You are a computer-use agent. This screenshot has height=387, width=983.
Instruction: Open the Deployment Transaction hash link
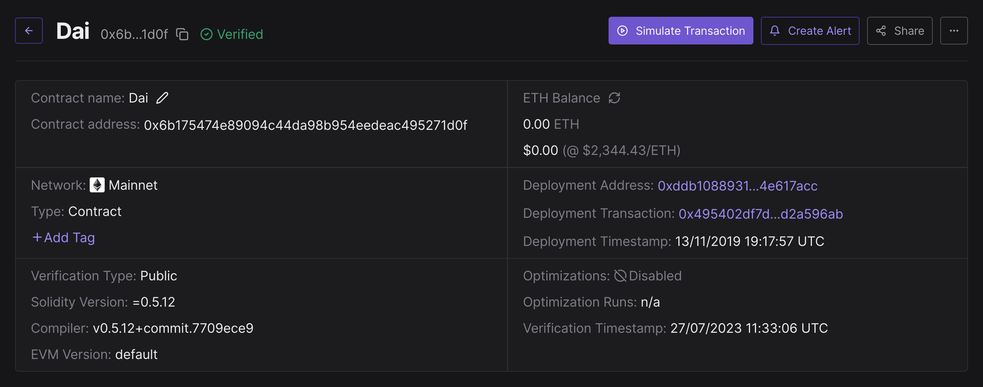coord(760,214)
